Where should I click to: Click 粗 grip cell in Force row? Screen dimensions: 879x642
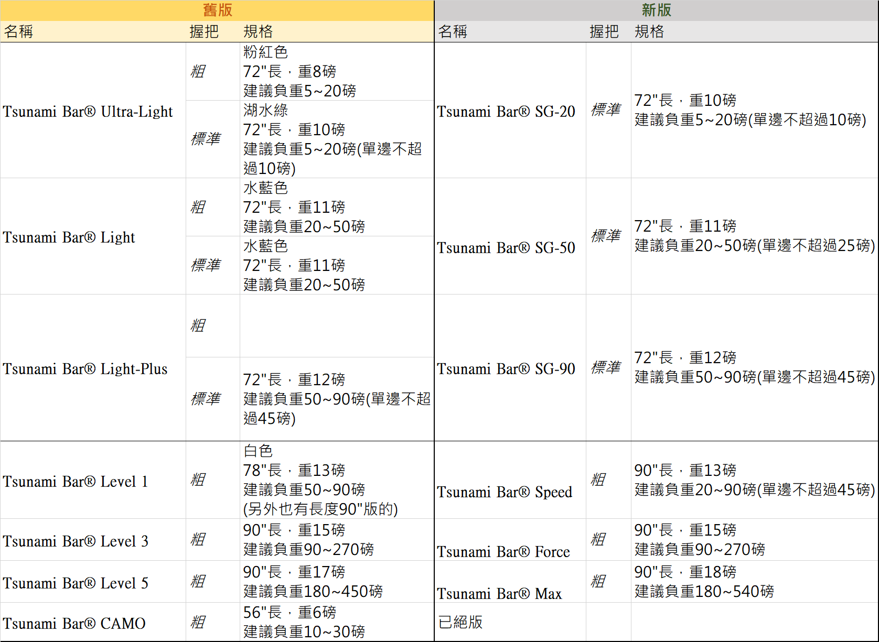pyautogui.click(x=608, y=540)
